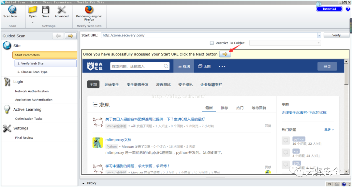Select Network Authentication item
Viewport: 352px width, 187px height.
click(32, 91)
